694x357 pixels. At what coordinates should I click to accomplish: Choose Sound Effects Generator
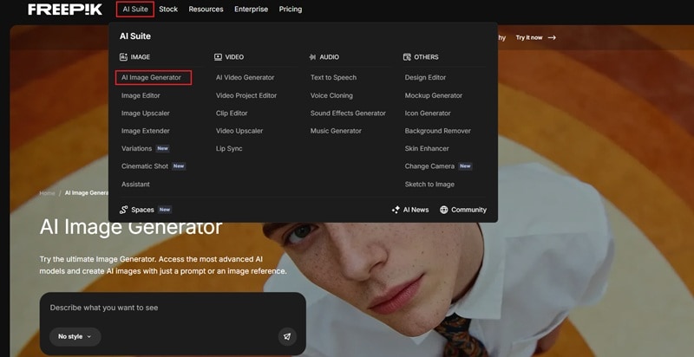click(348, 114)
